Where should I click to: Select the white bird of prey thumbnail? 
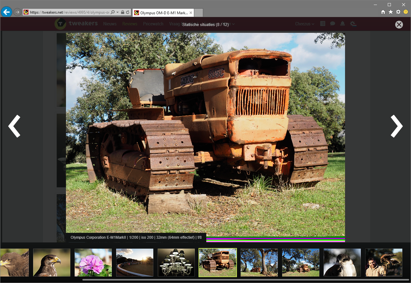342,263
